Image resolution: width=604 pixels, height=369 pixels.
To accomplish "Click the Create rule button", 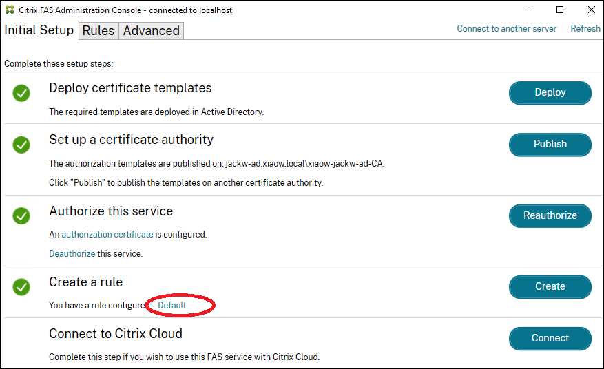I will pyautogui.click(x=550, y=286).
